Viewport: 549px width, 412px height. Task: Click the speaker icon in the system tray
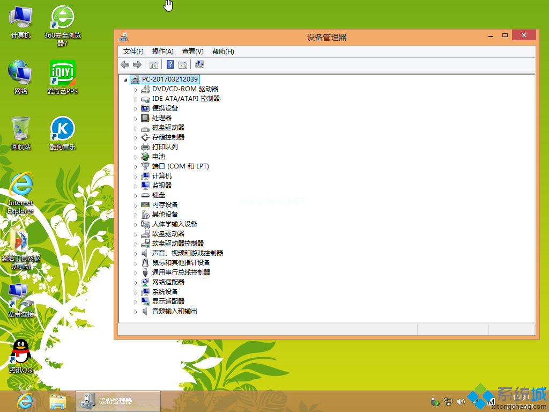461,402
